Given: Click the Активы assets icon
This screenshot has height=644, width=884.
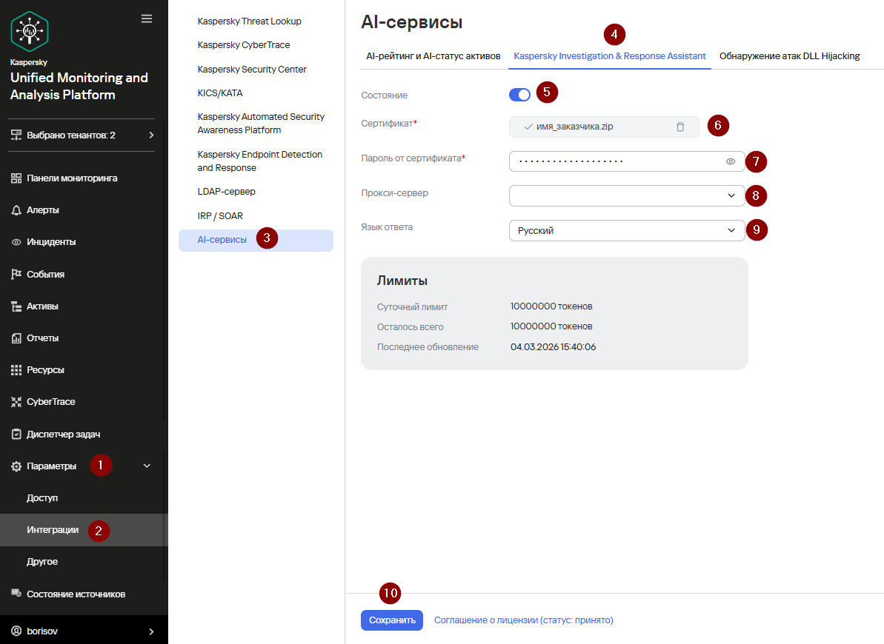Looking at the screenshot, I should 16,306.
